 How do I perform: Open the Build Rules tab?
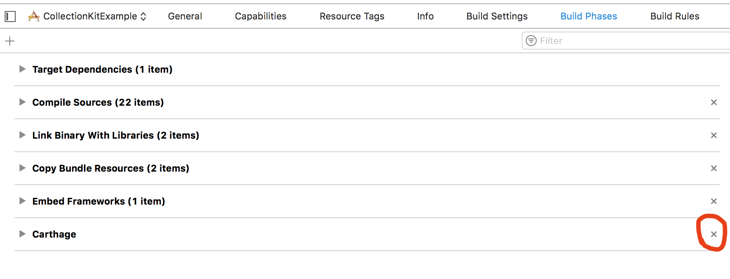(x=674, y=16)
